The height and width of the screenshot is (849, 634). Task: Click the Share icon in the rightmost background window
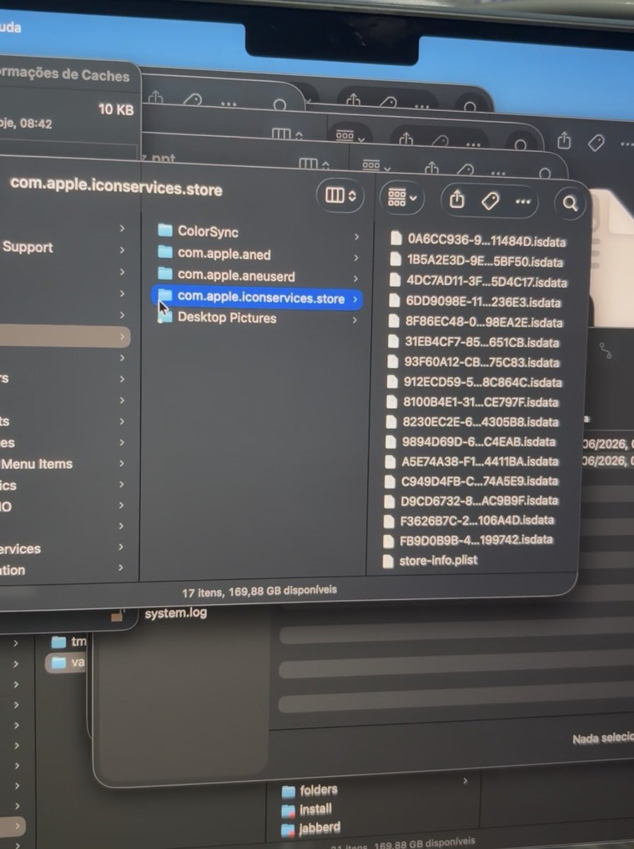click(564, 140)
